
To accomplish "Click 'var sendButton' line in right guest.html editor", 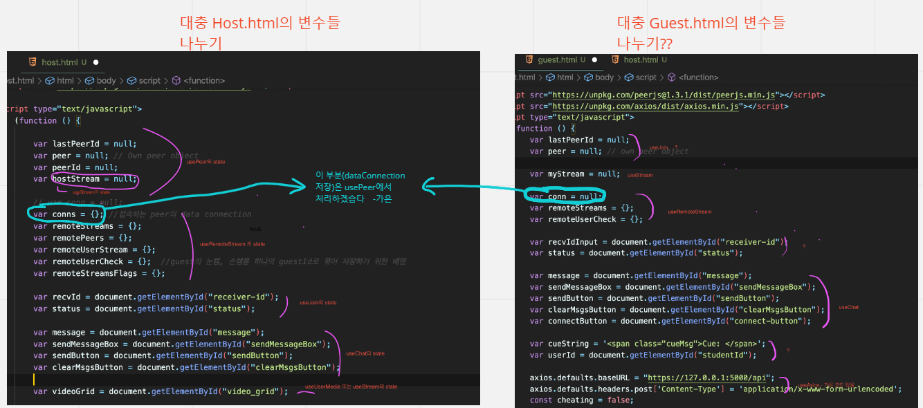I will [654, 298].
